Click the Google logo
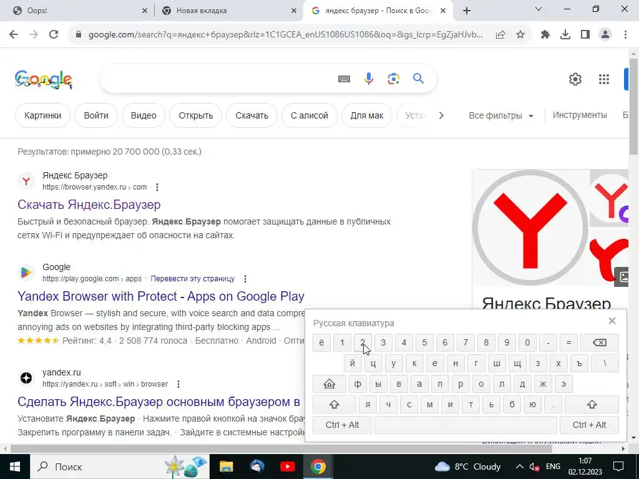The height and width of the screenshot is (479, 639). pos(44,79)
